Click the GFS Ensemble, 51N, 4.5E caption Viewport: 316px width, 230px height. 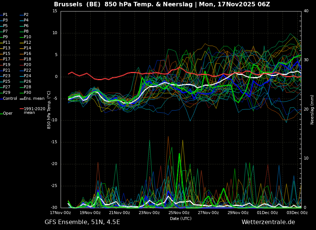82,222
